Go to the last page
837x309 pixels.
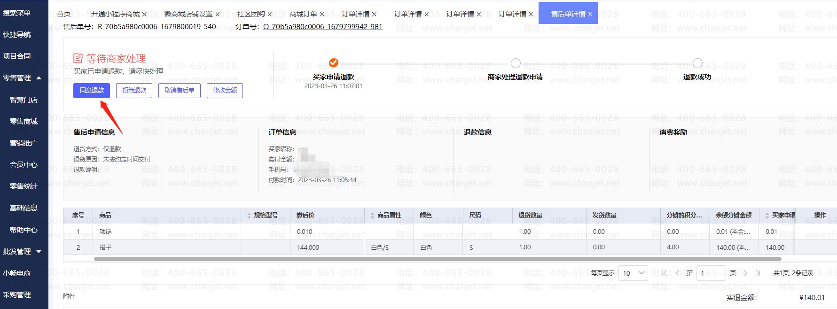(x=758, y=273)
